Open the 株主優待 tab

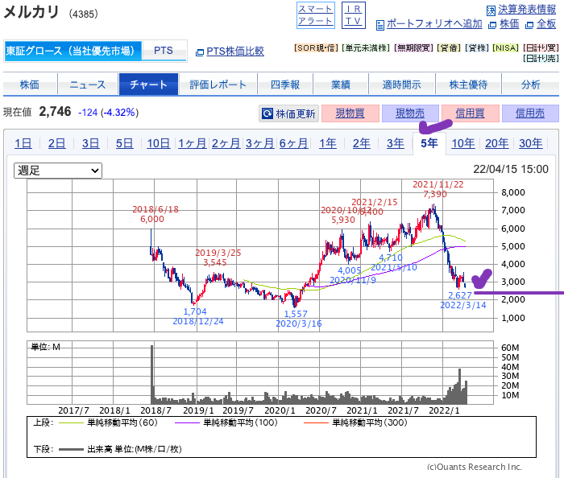pyautogui.click(x=468, y=84)
